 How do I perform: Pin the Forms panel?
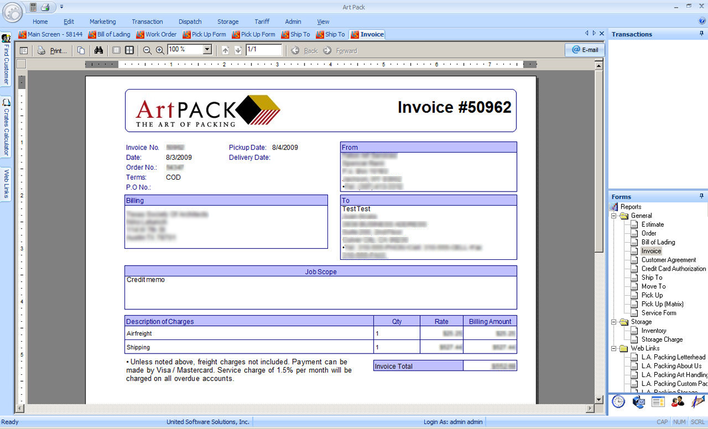coord(702,196)
